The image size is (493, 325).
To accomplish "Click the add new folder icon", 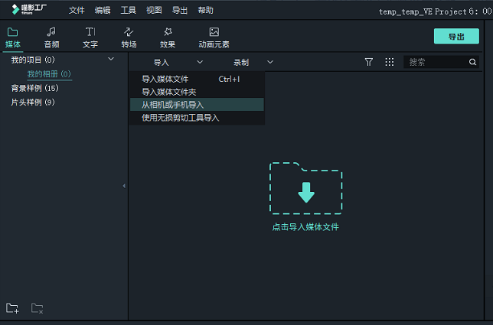I will (x=12, y=308).
